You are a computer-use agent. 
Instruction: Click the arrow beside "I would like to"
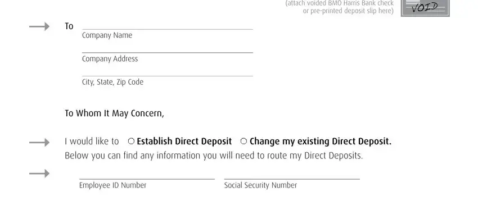39,142
